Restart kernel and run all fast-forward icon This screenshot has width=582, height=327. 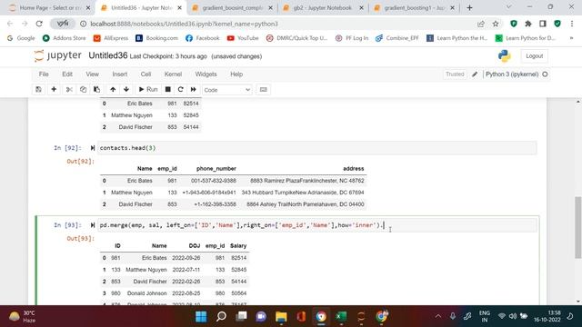194,89
